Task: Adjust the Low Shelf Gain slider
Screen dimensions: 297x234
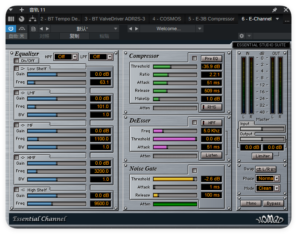Action: click(57, 74)
